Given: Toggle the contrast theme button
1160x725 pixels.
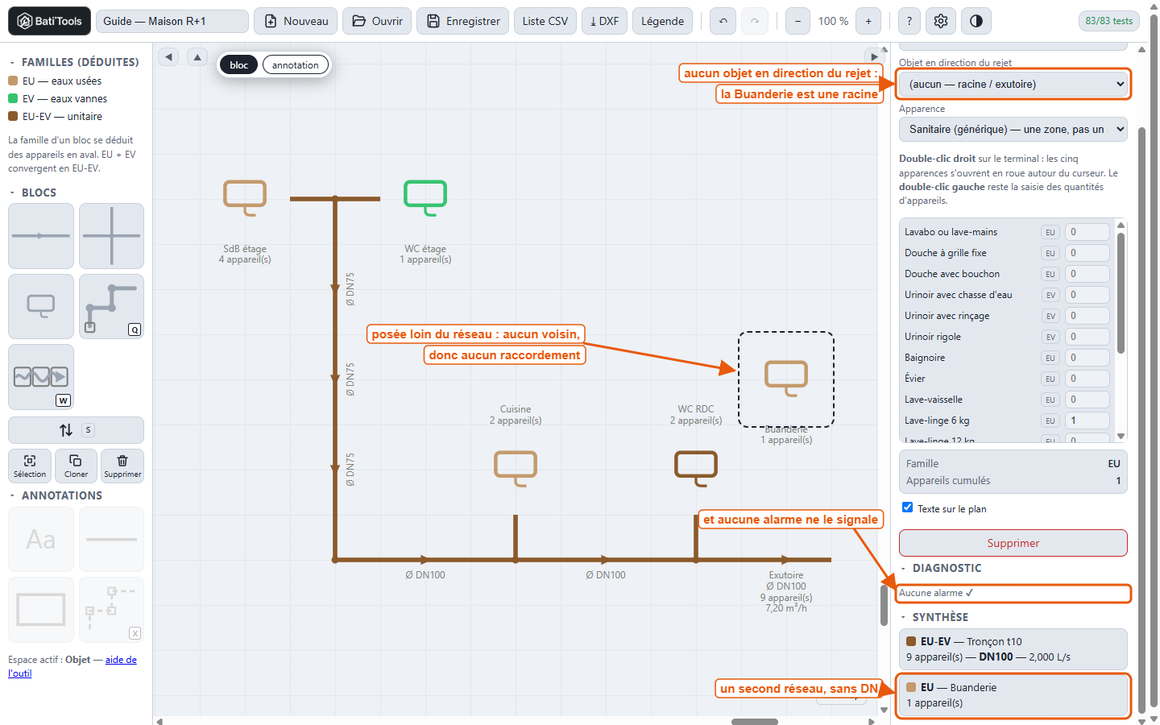Looking at the screenshot, I should (x=976, y=21).
